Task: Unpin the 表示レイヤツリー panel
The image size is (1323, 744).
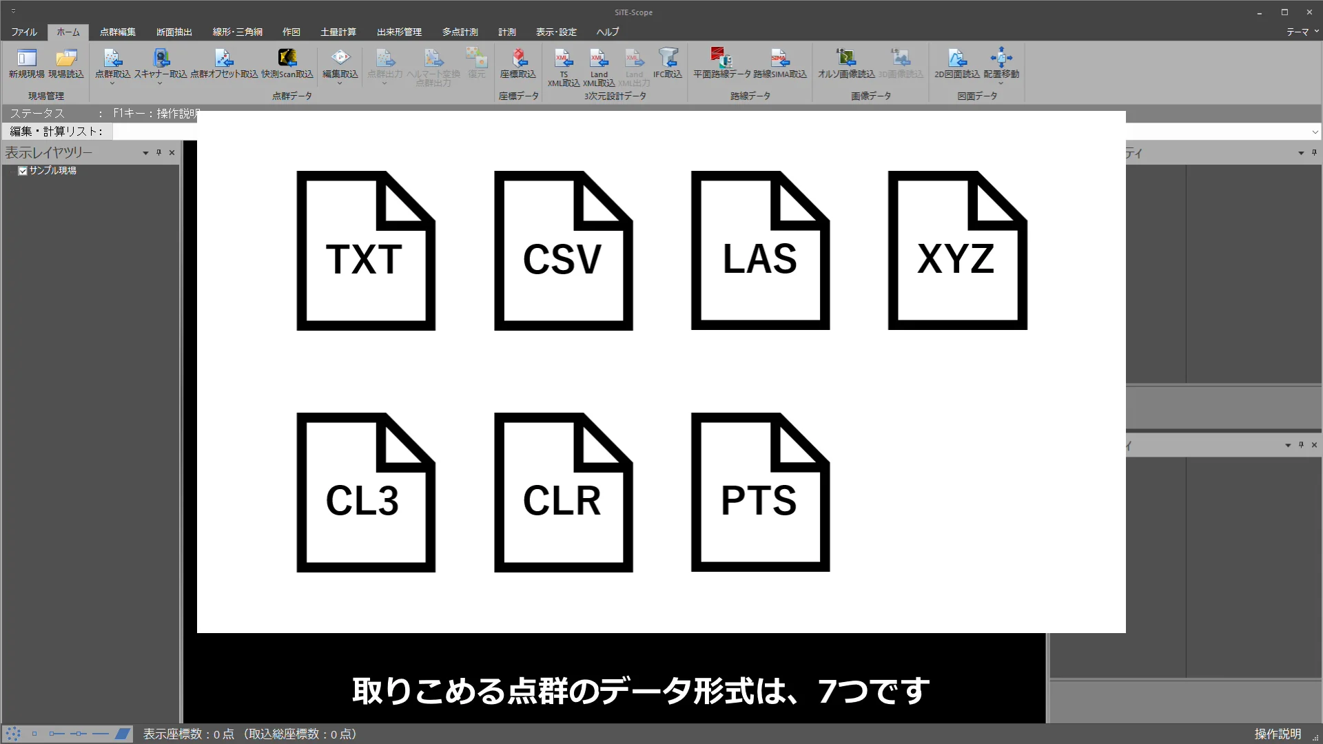Action: (x=158, y=152)
